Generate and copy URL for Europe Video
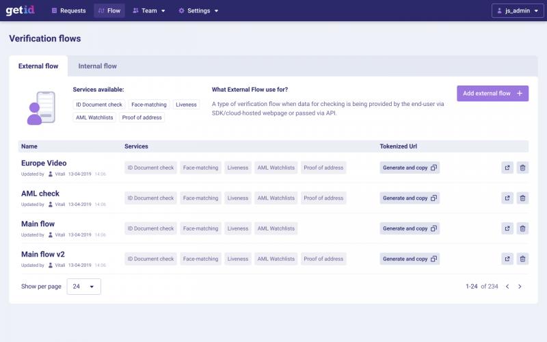Viewport: 547px width, 342px height. pos(410,168)
